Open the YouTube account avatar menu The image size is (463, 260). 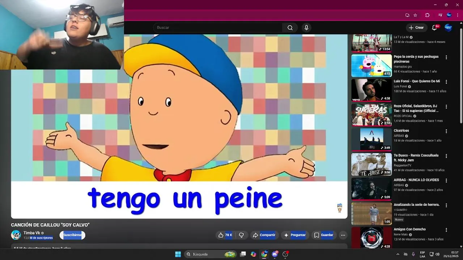pos(448,27)
